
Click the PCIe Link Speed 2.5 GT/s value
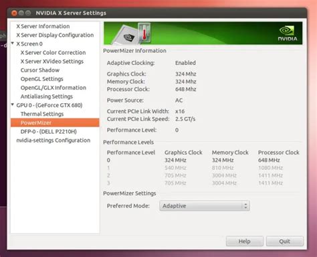coord(185,119)
